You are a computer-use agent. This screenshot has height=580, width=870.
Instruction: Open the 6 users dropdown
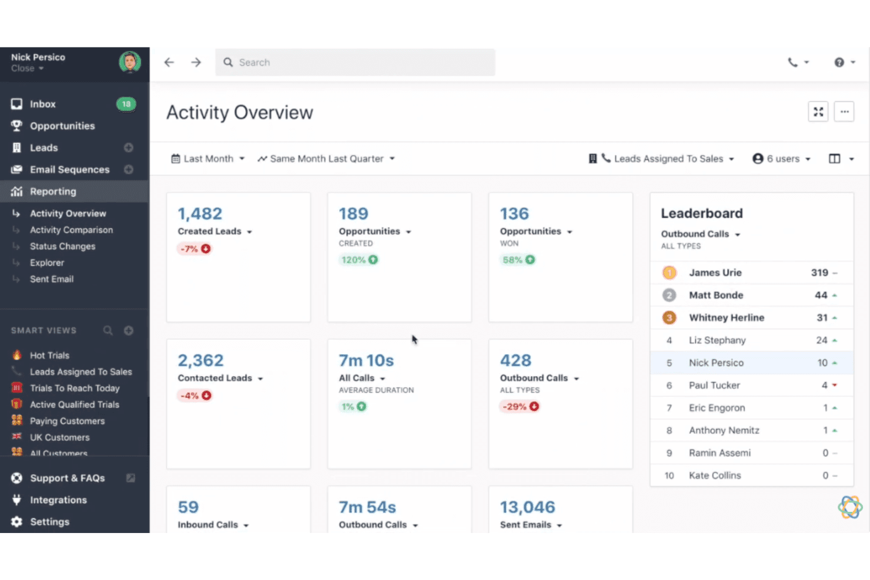coord(782,159)
